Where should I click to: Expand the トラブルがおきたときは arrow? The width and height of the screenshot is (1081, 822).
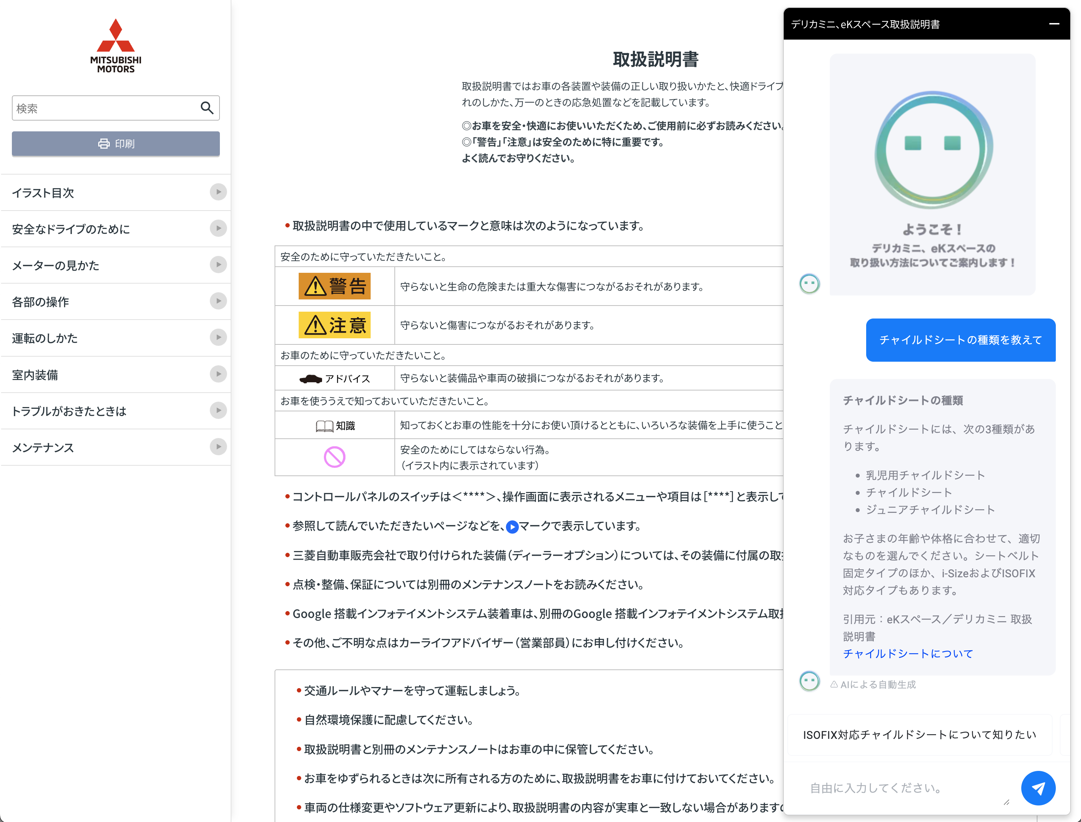[x=218, y=410]
